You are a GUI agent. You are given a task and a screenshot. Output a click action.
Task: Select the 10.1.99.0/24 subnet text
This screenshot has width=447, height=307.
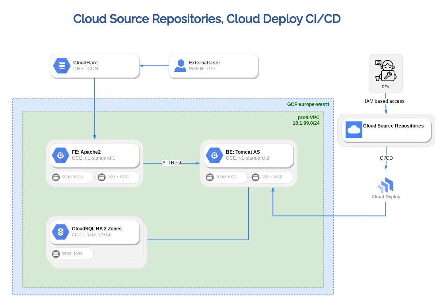point(306,123)
